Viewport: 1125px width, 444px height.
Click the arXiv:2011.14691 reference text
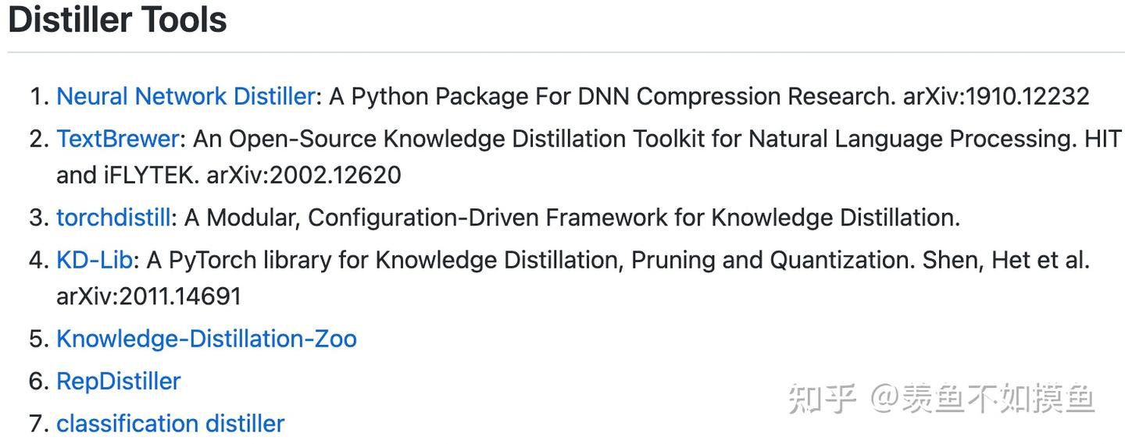[x=148, y=296]
